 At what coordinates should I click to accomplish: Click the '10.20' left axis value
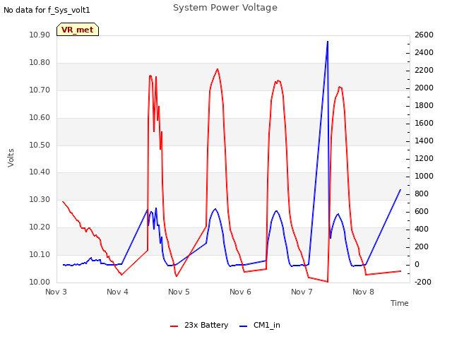click(x=40, y=227)
